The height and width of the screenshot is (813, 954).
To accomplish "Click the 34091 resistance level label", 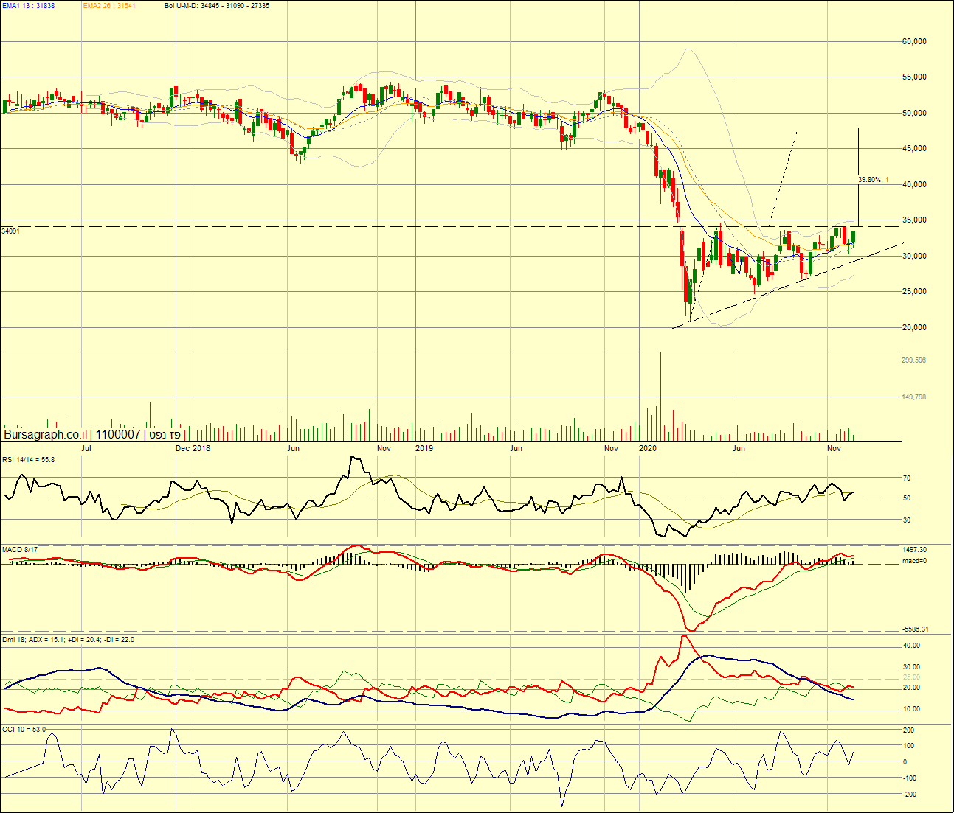I will click(x=10, y=231).
